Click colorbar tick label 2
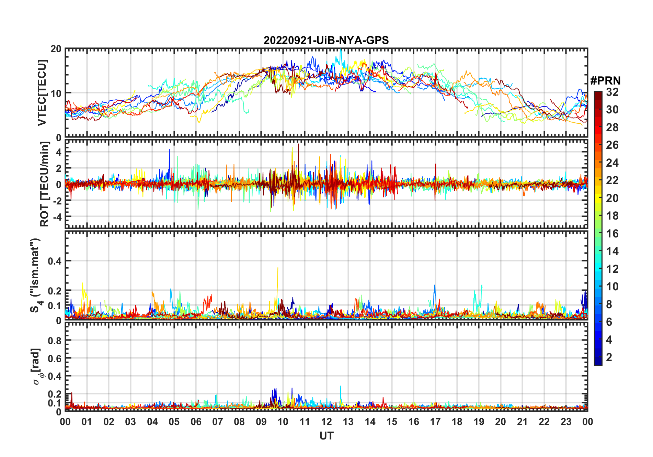Screen dimensions: 653x457 click(609, 357)
